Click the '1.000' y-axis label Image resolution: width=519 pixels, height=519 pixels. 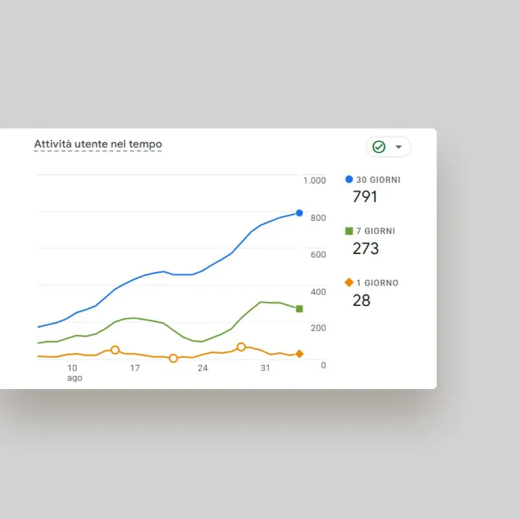(x=315, y=181)
